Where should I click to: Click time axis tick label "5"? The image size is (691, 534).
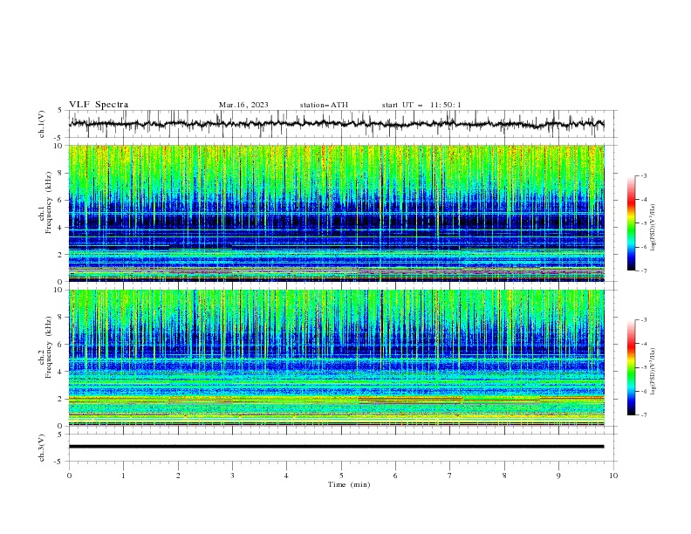tap(341, 476)
